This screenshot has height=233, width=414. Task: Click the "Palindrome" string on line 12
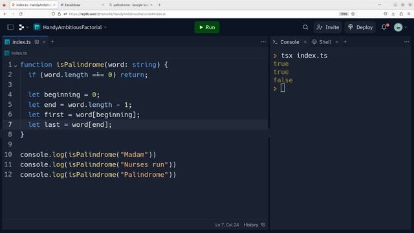point(144,175)
